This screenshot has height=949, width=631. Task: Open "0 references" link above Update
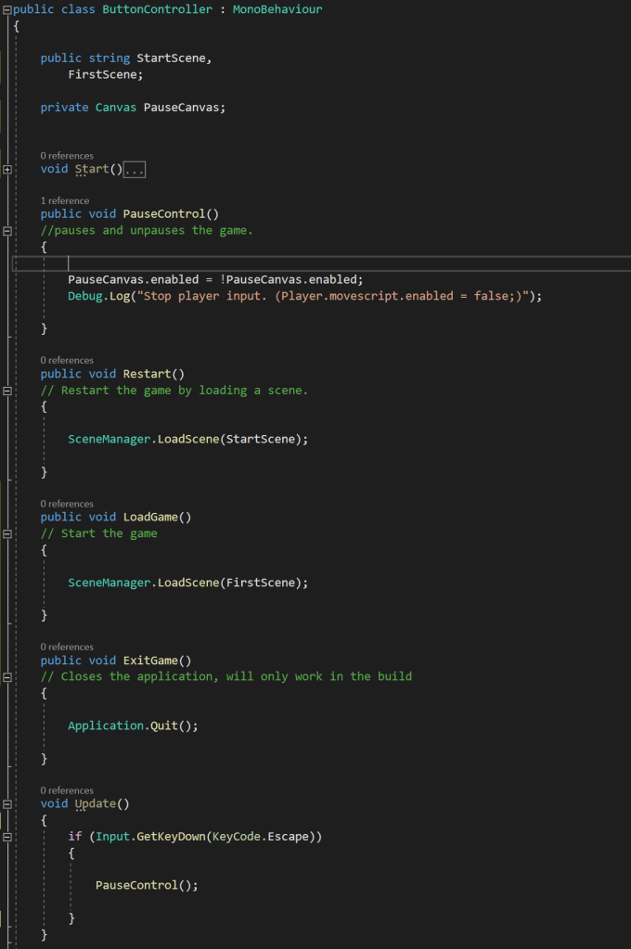(67, 790)
